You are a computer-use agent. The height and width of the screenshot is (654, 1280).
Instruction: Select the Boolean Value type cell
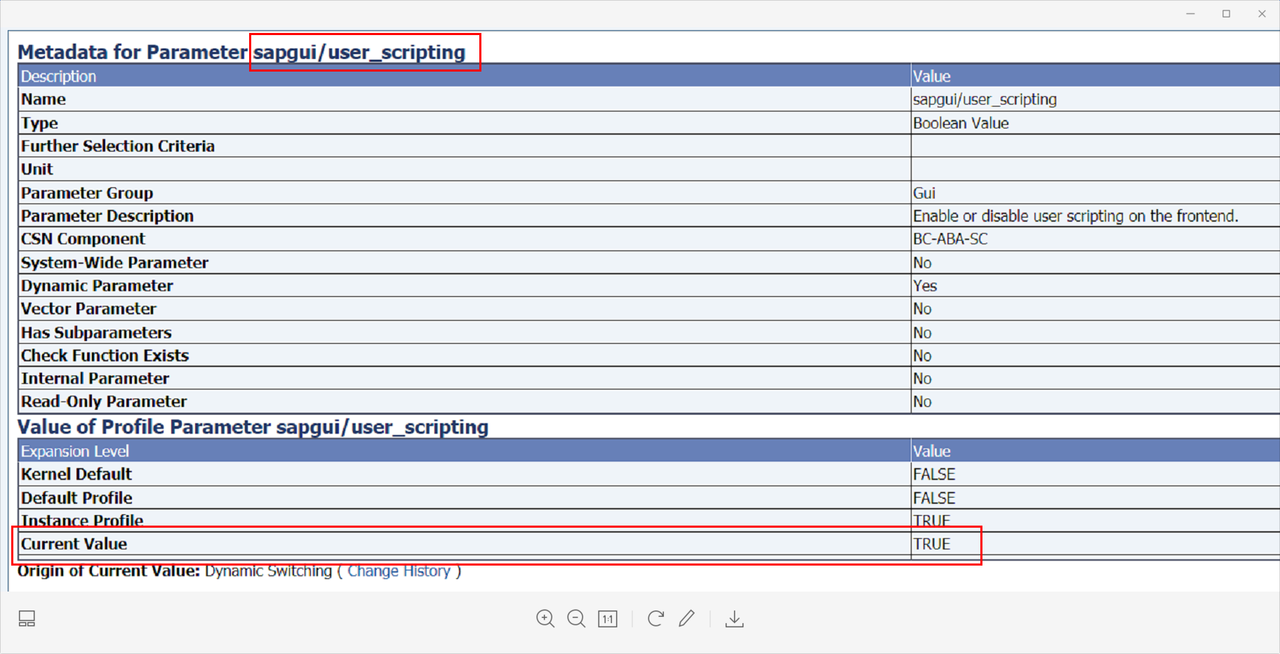(961, 123)
